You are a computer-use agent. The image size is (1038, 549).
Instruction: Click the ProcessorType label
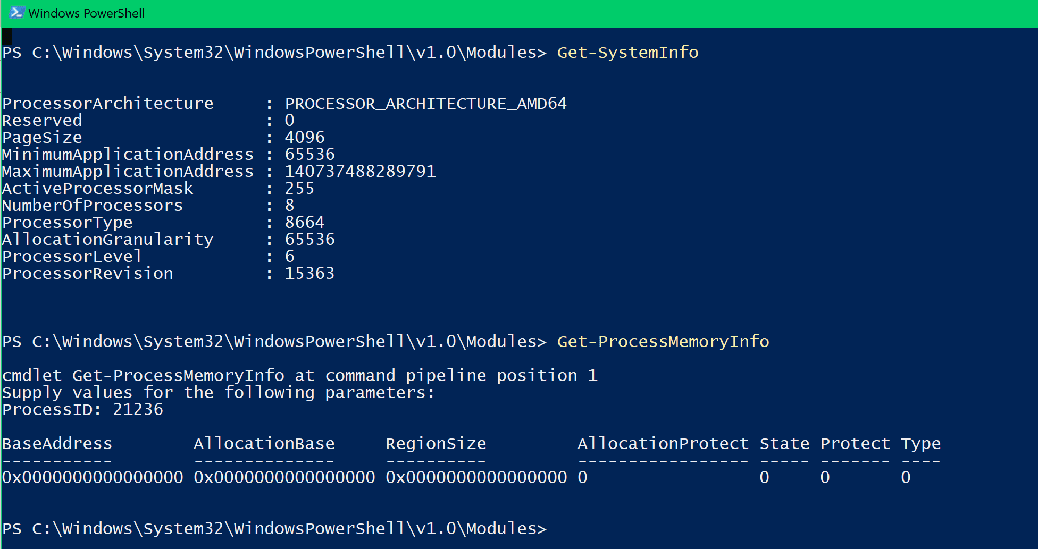click(68, 223)
